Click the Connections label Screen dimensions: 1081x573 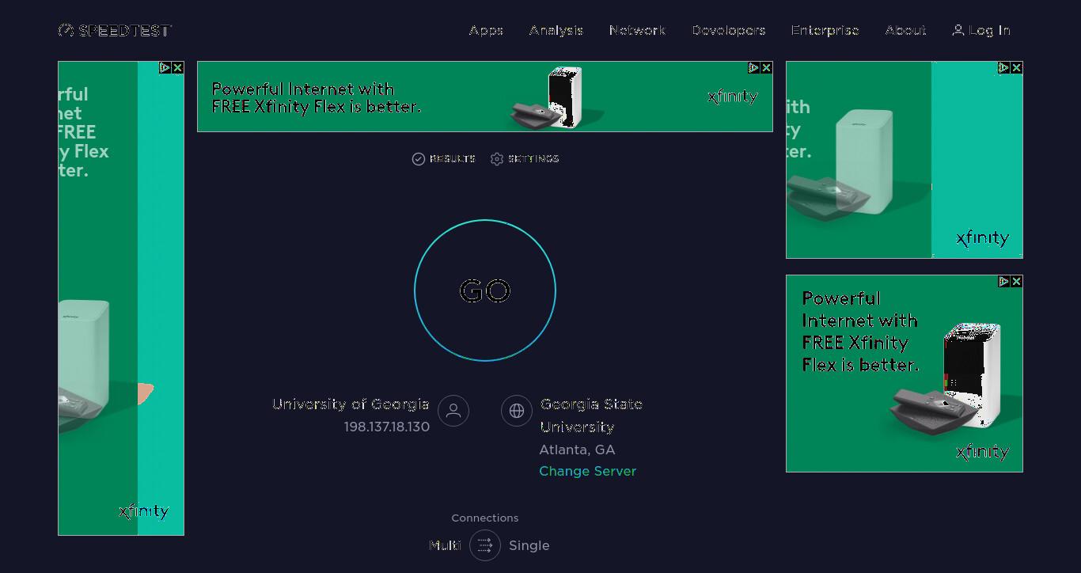coord(485,518)
